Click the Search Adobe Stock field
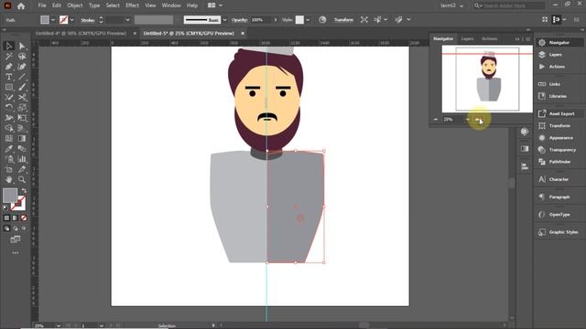The width and height of the screenshot is (586, 329). [x=509, y=5]
